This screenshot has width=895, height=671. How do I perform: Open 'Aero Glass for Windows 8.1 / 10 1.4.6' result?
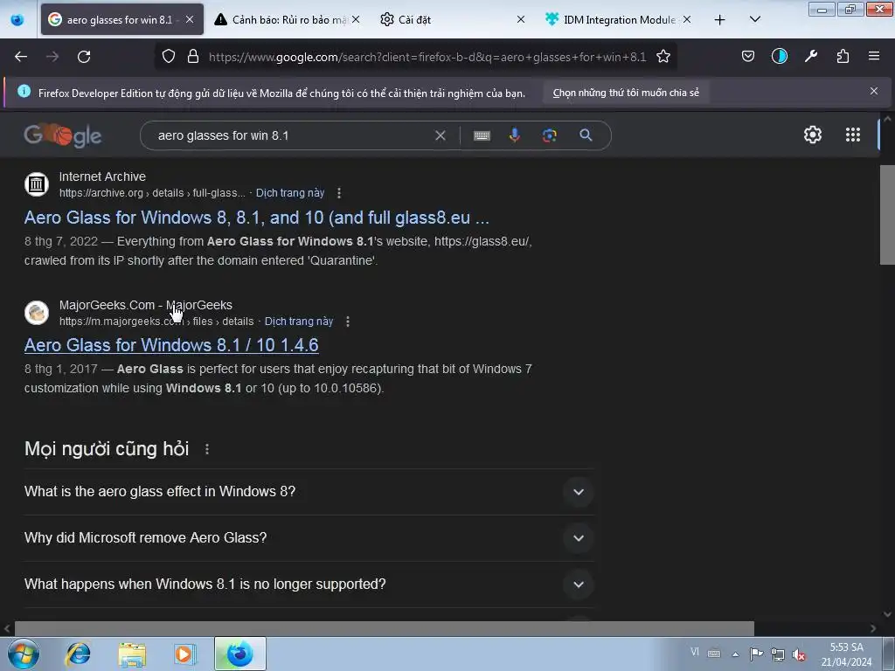171,344
